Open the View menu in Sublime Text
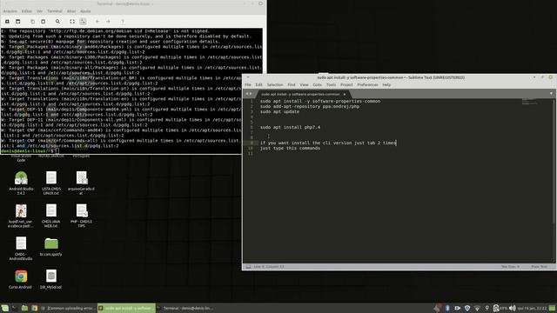 pyautogui.click(x=304, y=85)
